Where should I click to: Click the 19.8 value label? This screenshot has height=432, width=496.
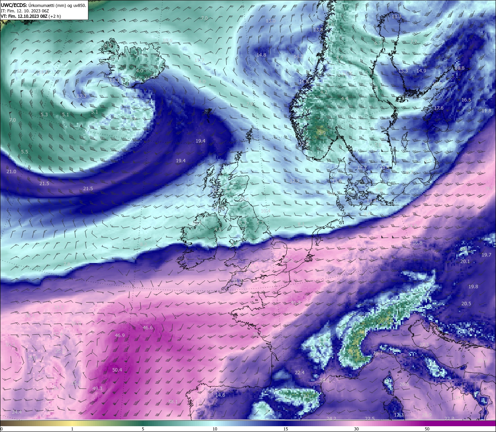click(x=473, y=287)
